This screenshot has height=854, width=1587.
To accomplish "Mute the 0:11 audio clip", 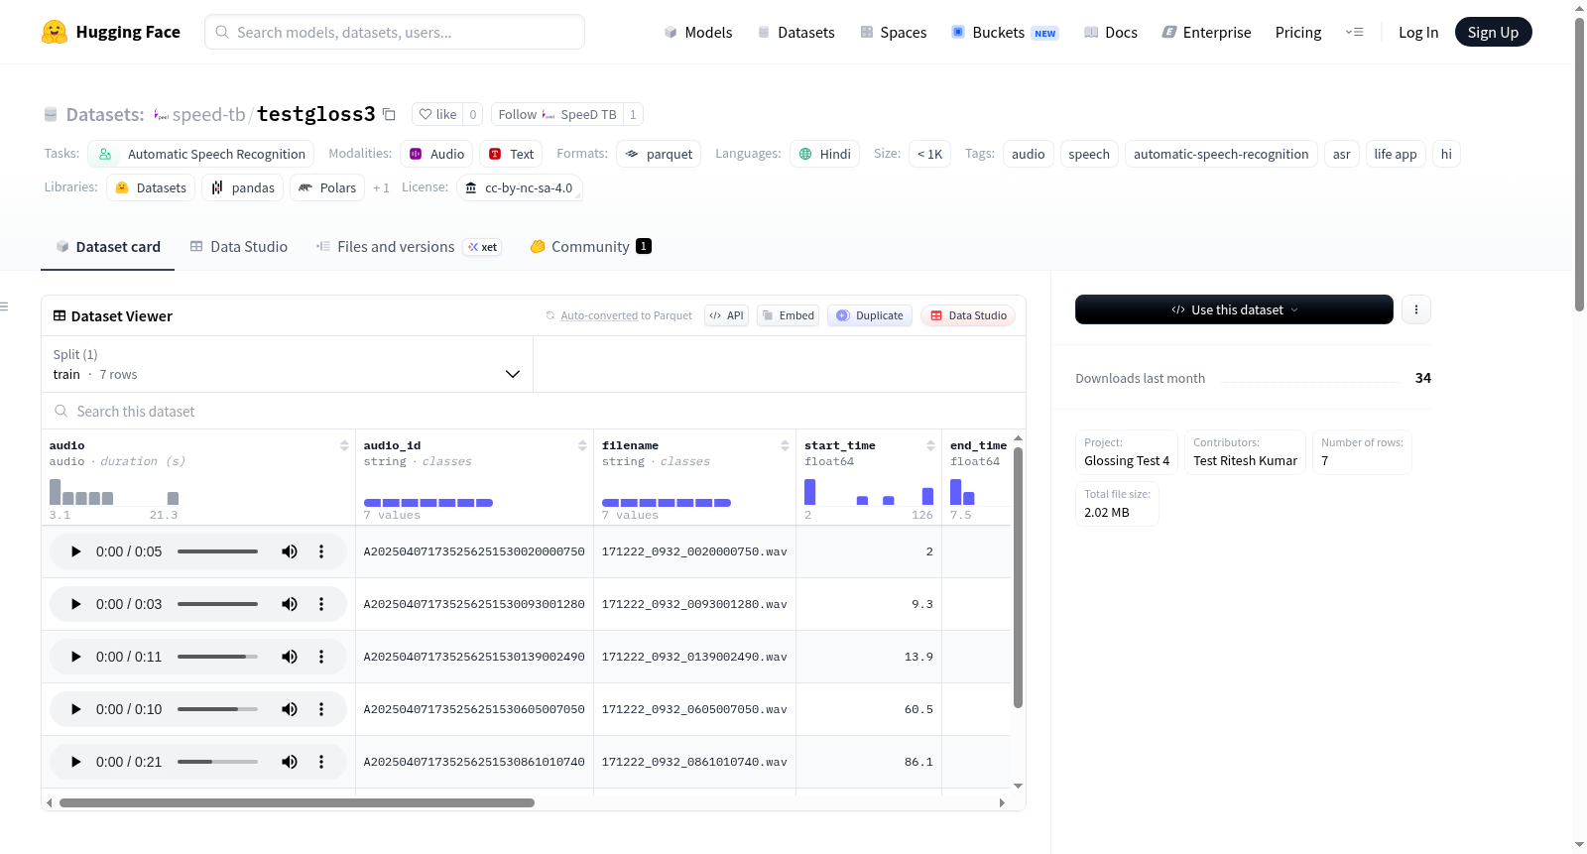I will click(x=290, y=657).
